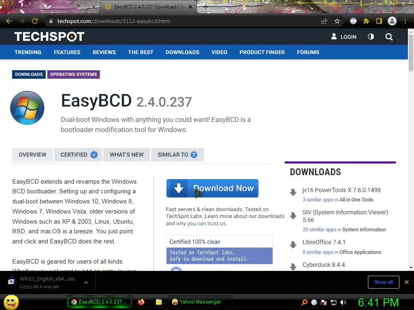Select the SIMILAR TO tab
This screenshot has width=414, height=310.
177,155
